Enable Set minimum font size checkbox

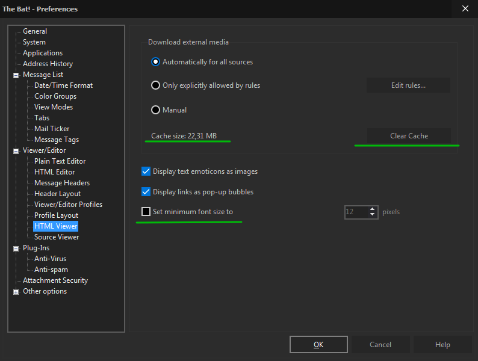[146, 211]
